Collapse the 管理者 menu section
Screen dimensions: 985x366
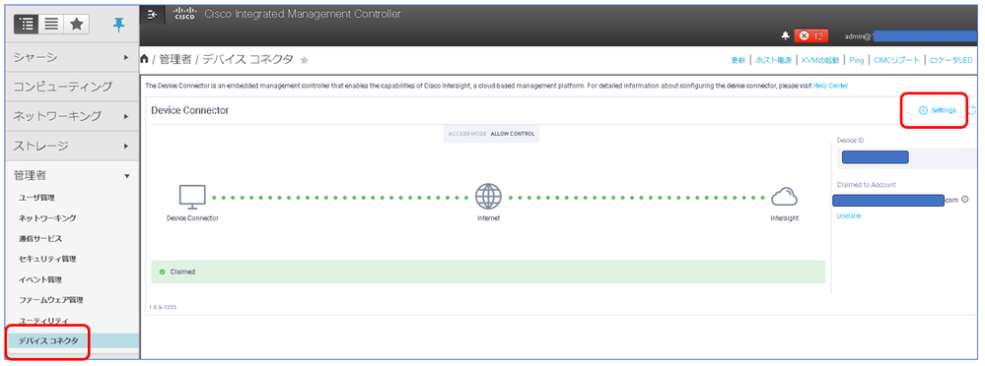(x=71, y=175)
